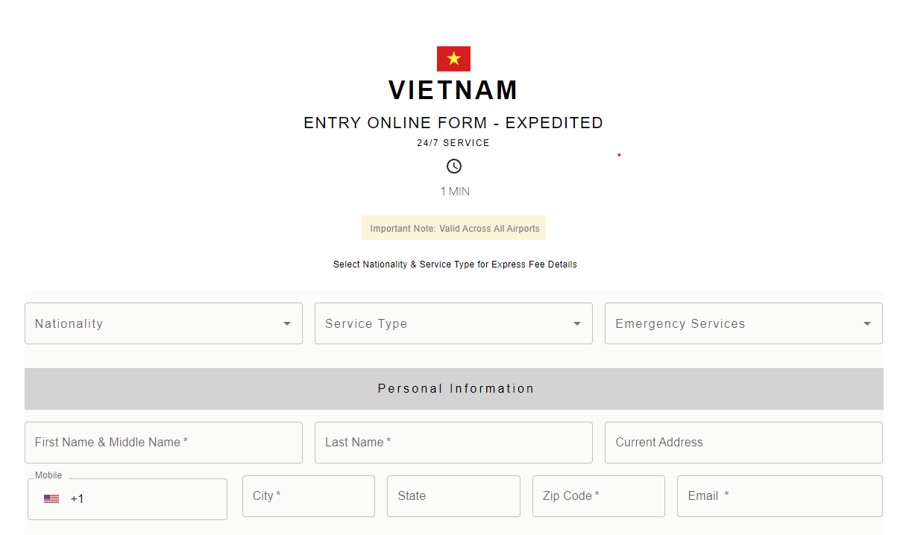Screen dimensions: 906x535
Task: Click the 24/7 SERVICE label
Action: click(453, 143)
